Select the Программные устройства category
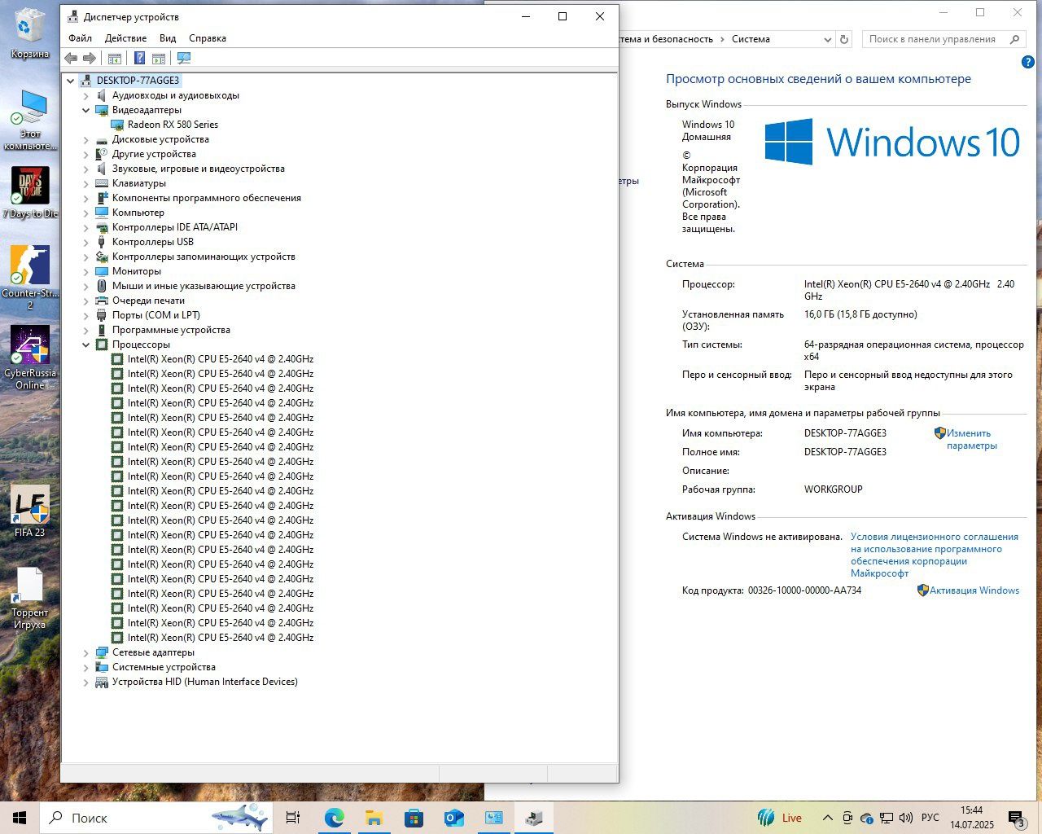 (x=171, y=330)
